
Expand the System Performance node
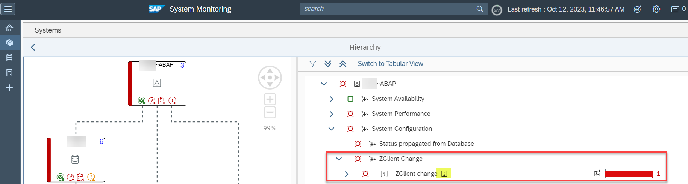pyautogui.click(x=331, y=114)
